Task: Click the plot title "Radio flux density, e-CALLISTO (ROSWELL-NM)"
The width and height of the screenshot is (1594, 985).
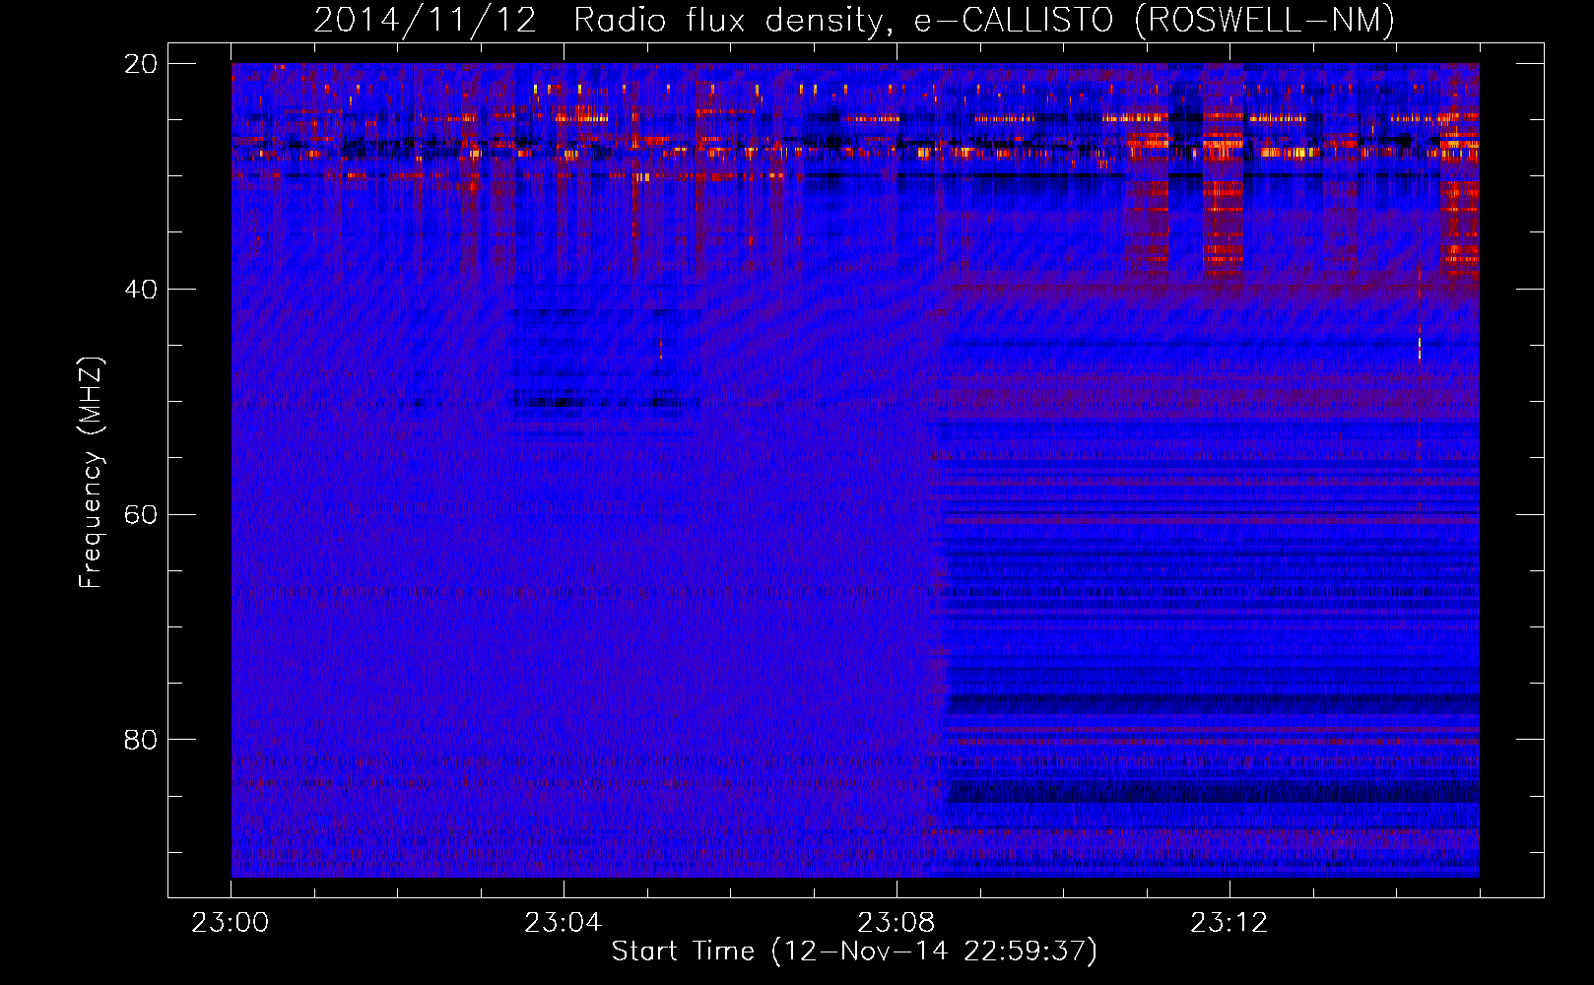Action: click(984, 20)
